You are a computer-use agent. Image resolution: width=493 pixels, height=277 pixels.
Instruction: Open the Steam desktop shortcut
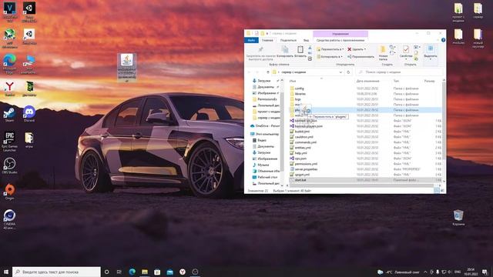point(9,115)
